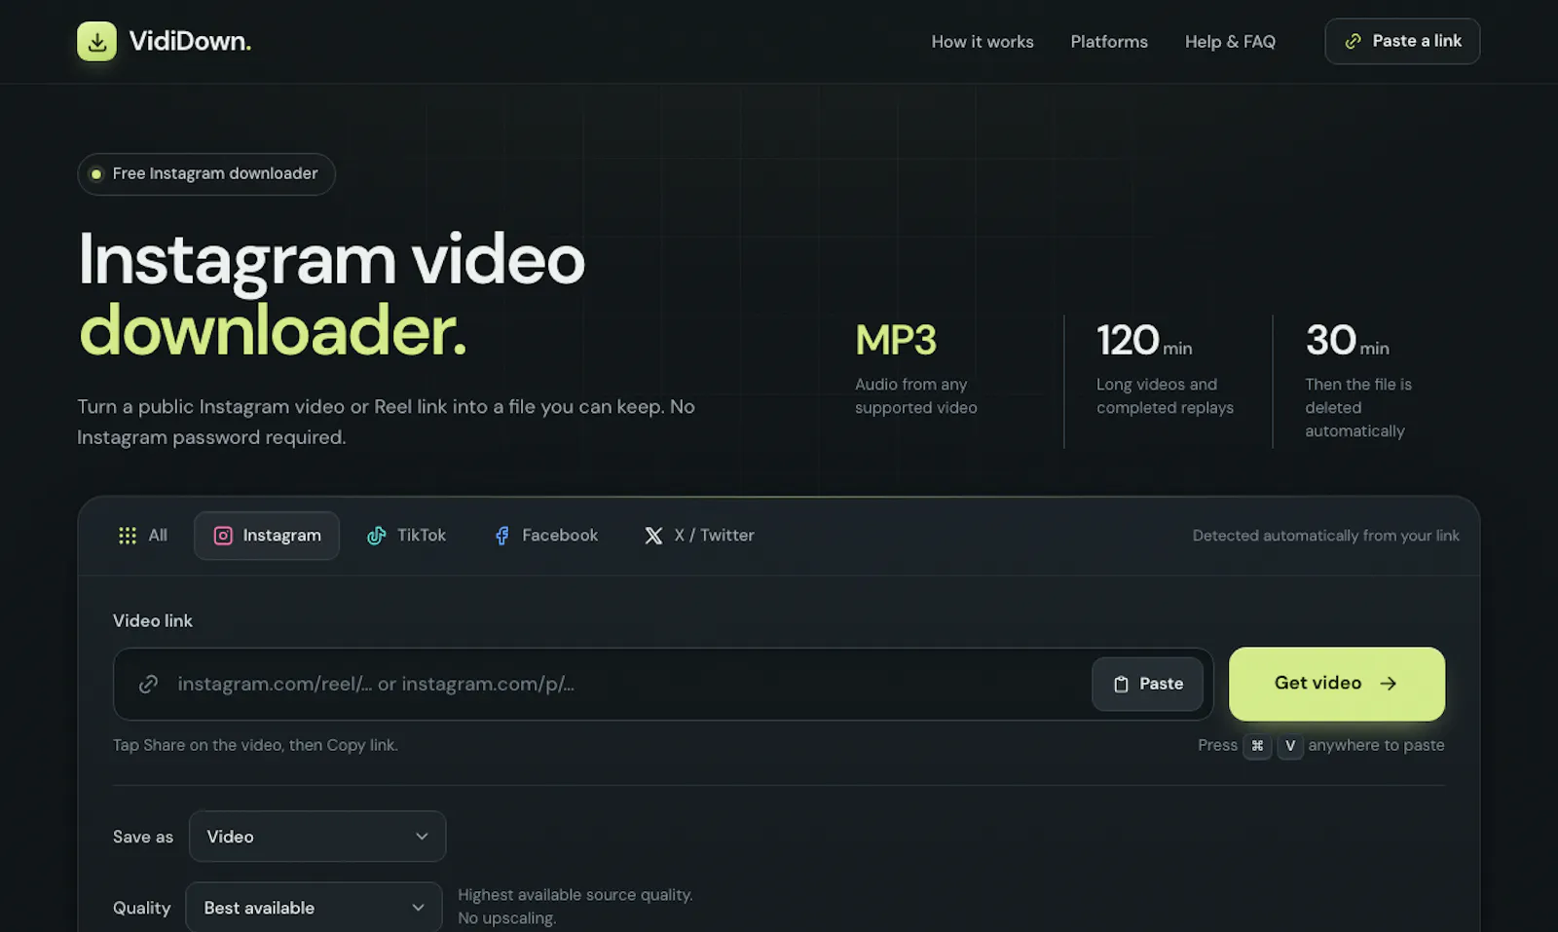The image size is (1558, 932).
Task: Click the MP3 stat heading
Action: 896,341
